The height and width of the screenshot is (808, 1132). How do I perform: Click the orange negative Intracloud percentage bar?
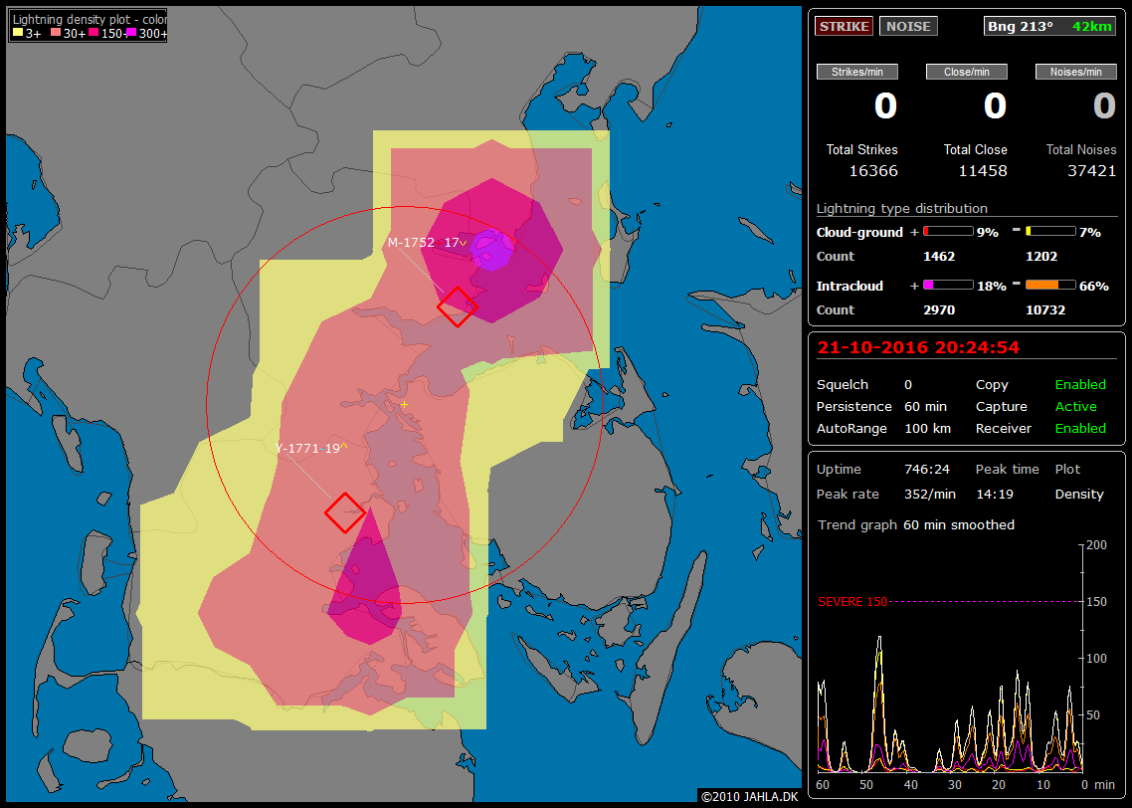[x=1049, y=285]
